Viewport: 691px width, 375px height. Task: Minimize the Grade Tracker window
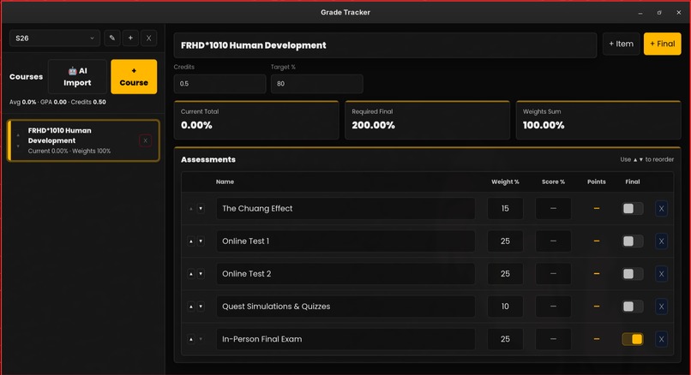(x=640, y=13)
